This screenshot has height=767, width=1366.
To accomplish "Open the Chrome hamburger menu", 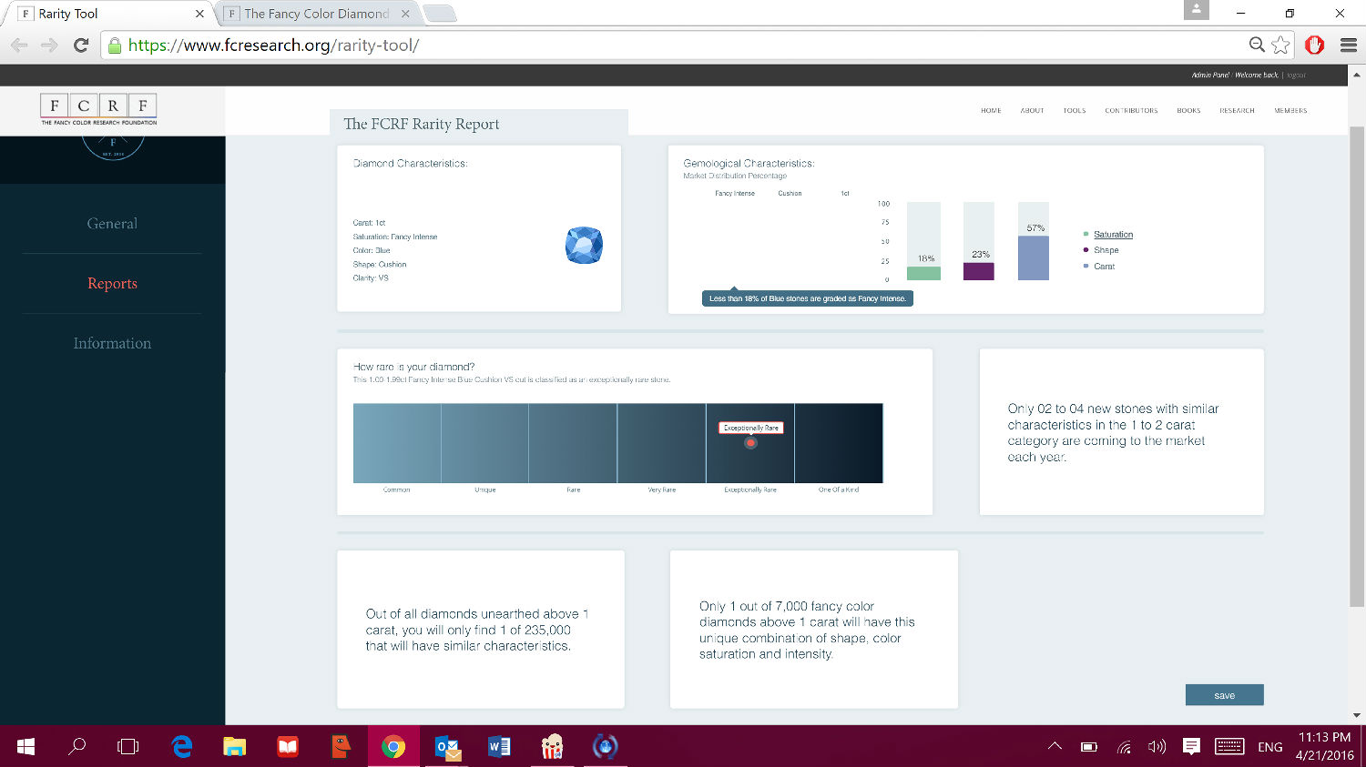I will tap(1349, 45).
